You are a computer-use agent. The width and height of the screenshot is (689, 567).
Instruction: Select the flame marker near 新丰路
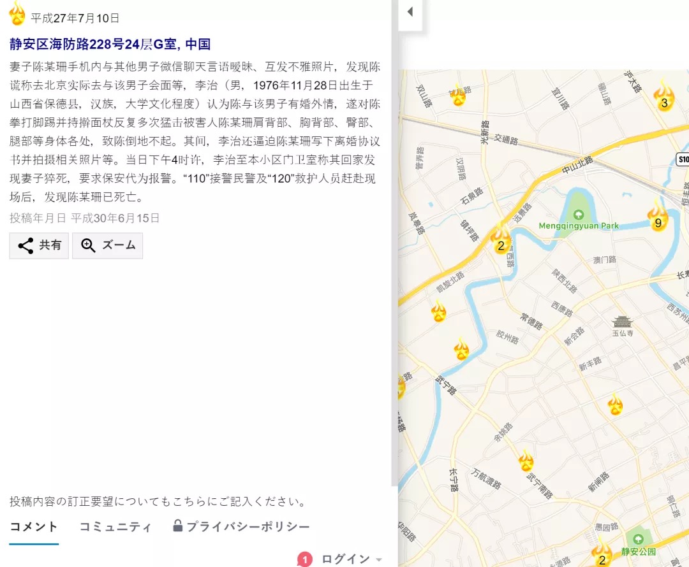[x=615, y=405]
